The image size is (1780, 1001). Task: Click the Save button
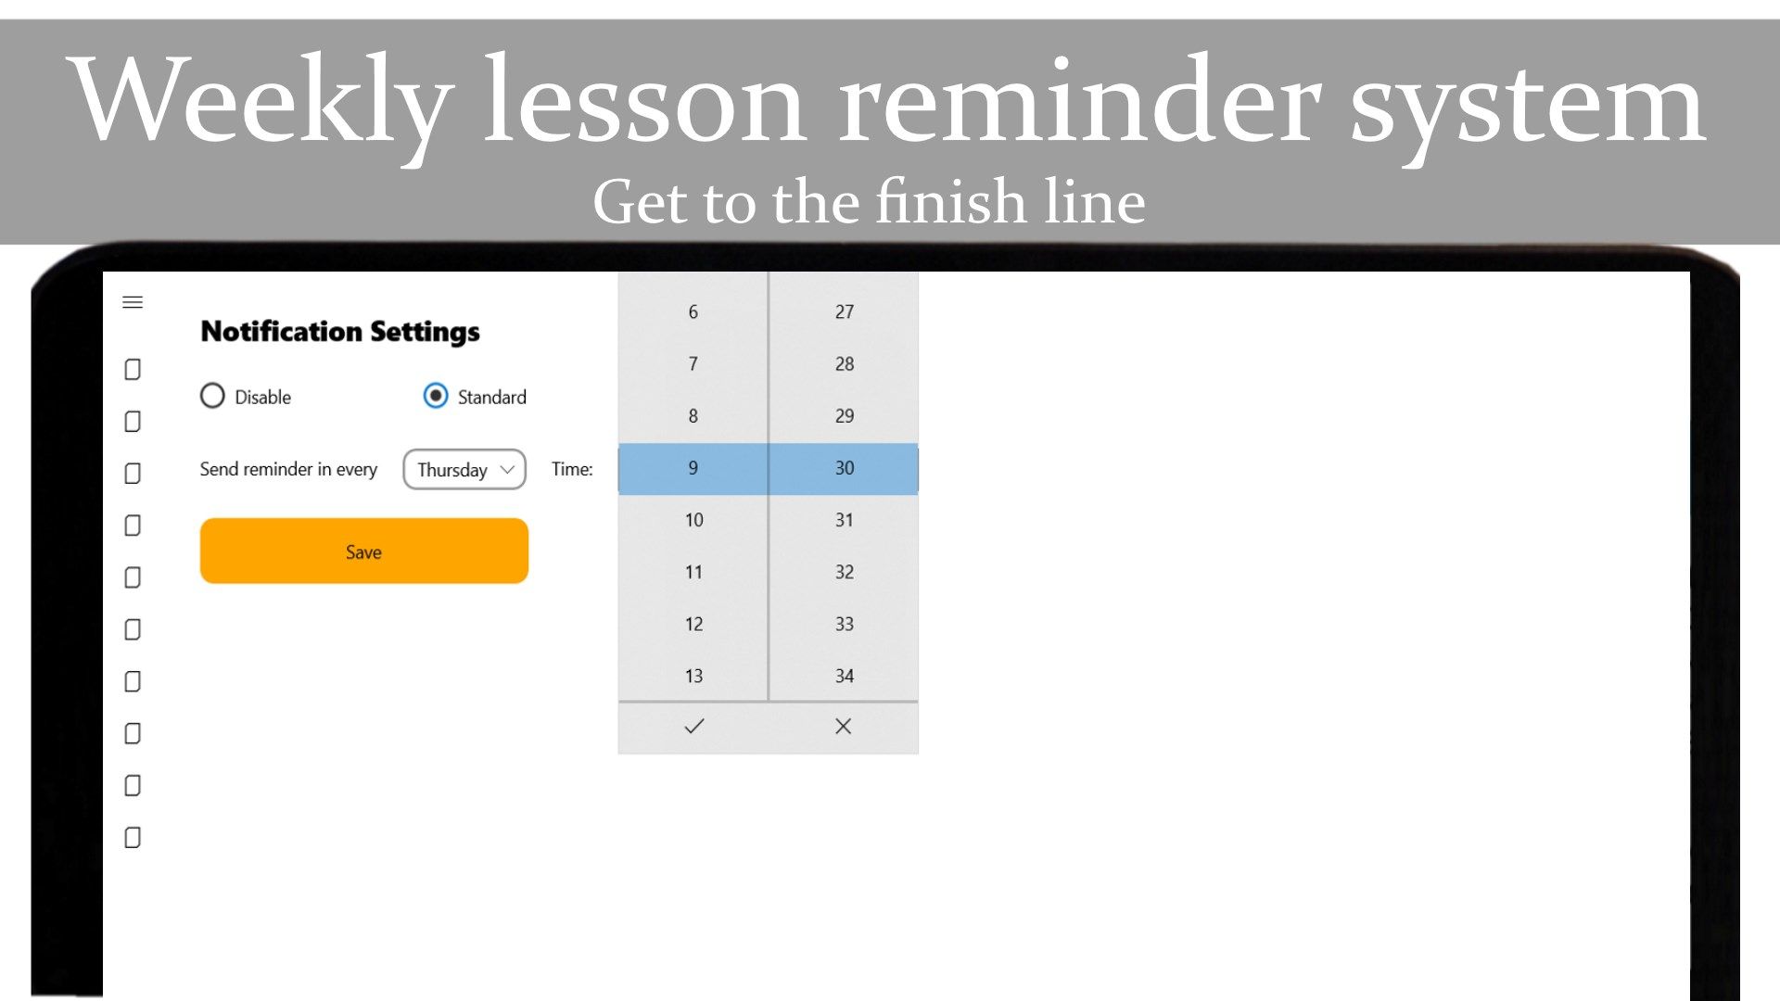pos(363,552)
